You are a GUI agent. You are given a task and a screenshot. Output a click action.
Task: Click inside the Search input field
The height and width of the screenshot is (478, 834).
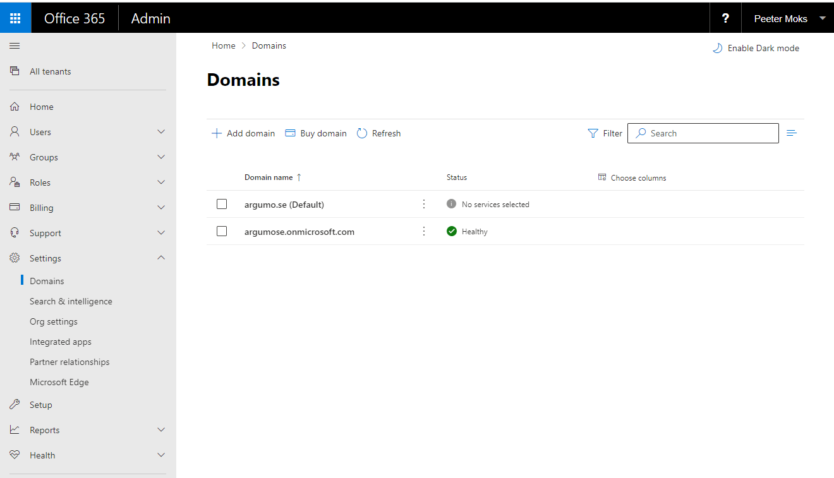tap(703, 133)
